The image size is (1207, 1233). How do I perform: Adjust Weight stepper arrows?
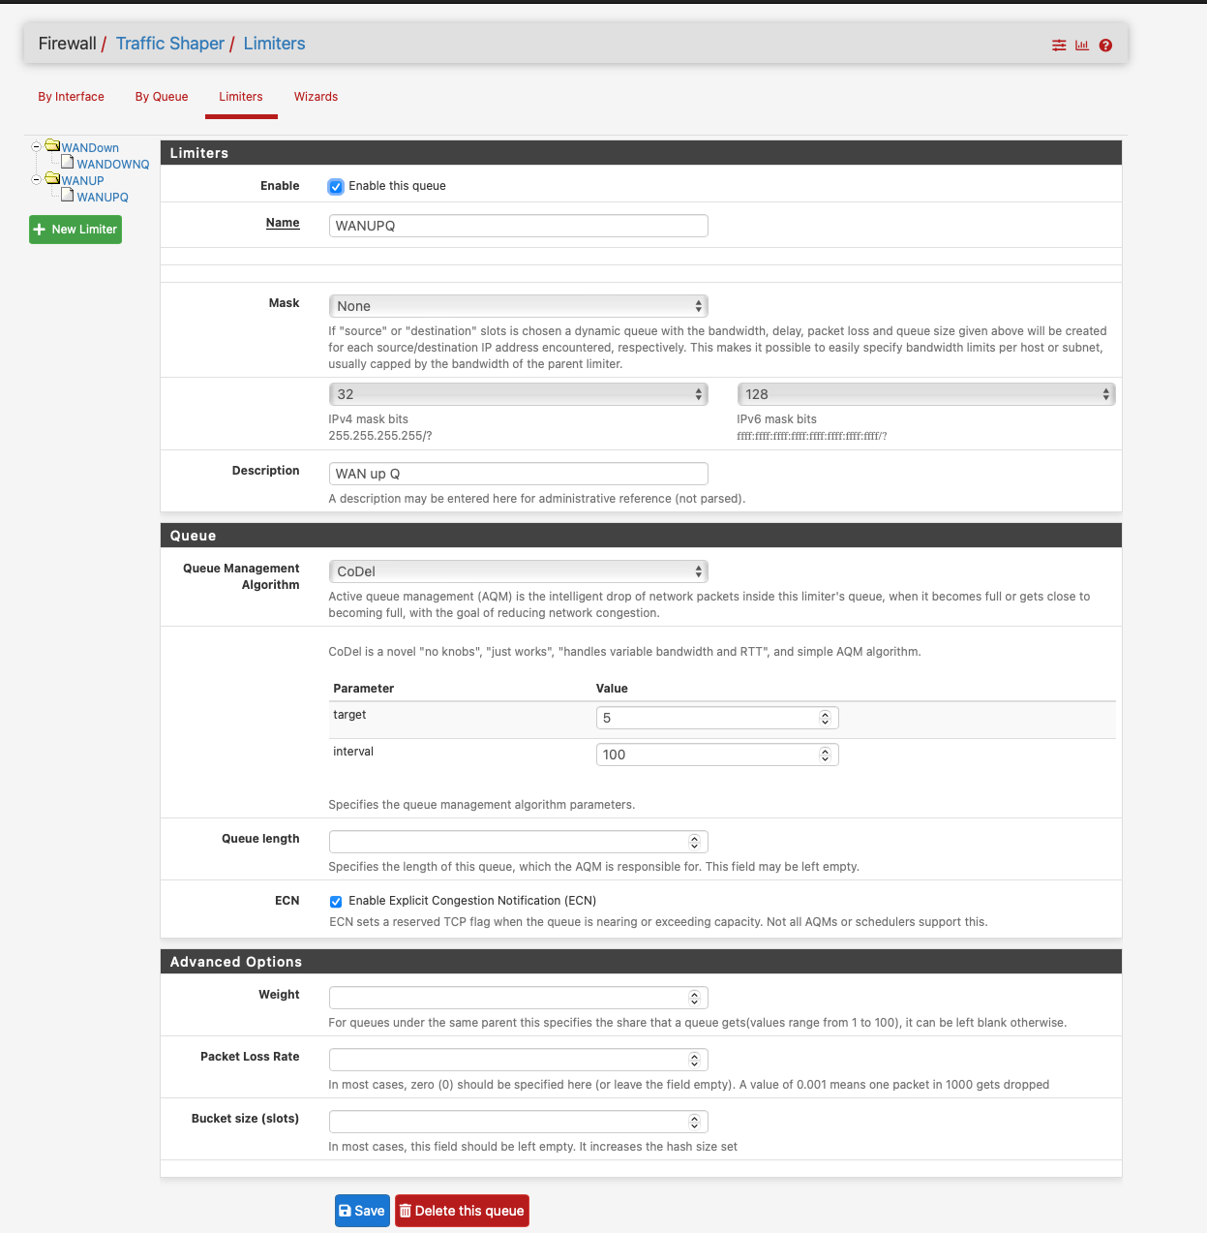coord(695,998)
